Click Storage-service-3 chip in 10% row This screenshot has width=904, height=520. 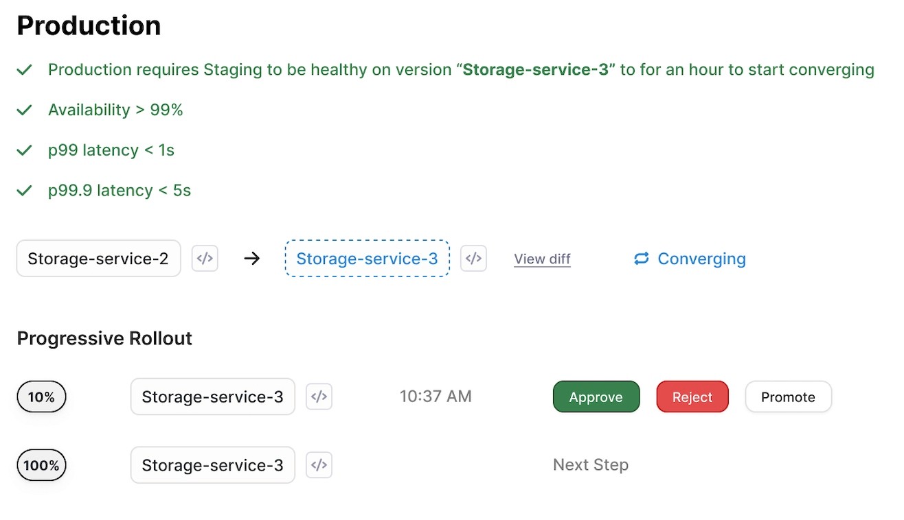click(x=212, y=397)
